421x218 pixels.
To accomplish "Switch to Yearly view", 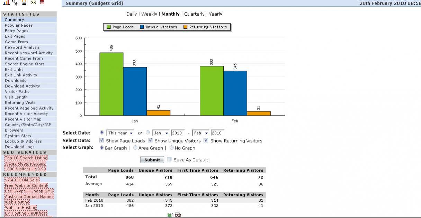I will pos(216,14).
